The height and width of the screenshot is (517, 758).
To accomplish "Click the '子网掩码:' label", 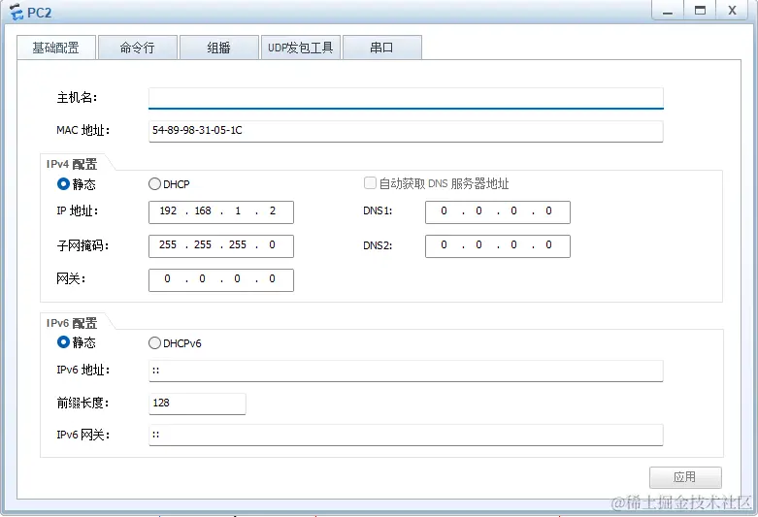I will pos(82,246).
